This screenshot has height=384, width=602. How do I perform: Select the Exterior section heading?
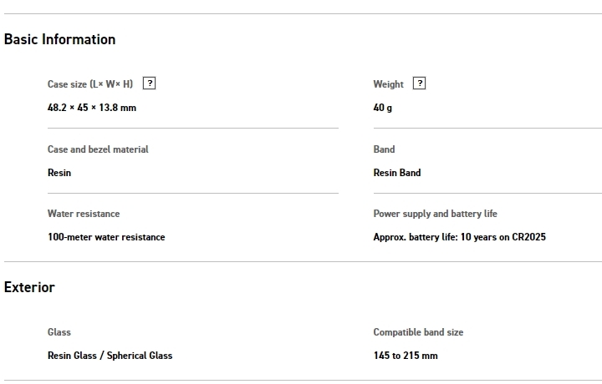[29, 287]
